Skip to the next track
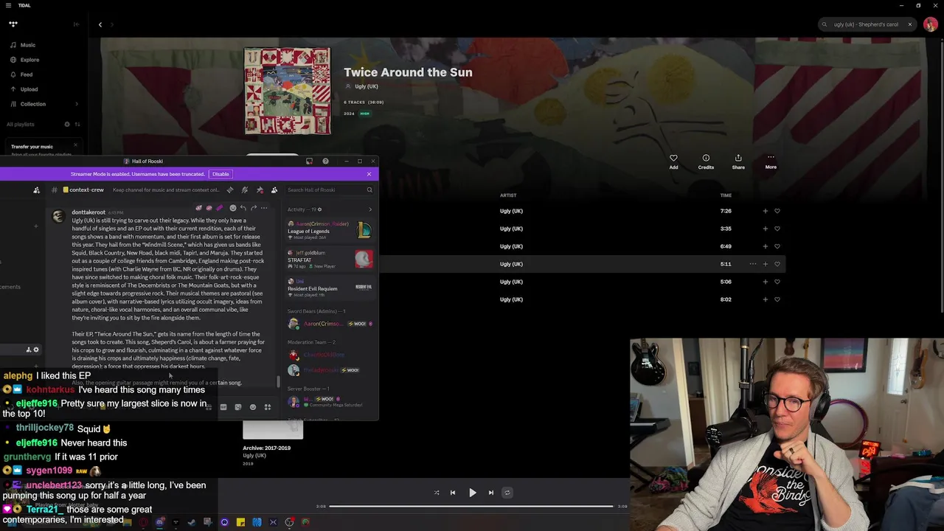Image resolution: width=944 pixels, height=531 pixels. click(490, 493)
